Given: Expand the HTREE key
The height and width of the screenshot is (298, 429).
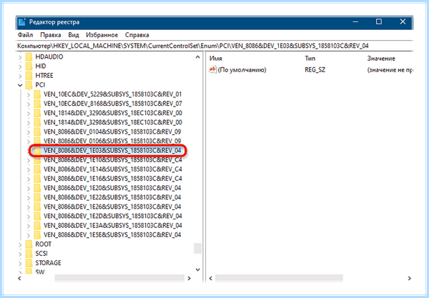Looking at the screenshot, I should coord(20,76).
